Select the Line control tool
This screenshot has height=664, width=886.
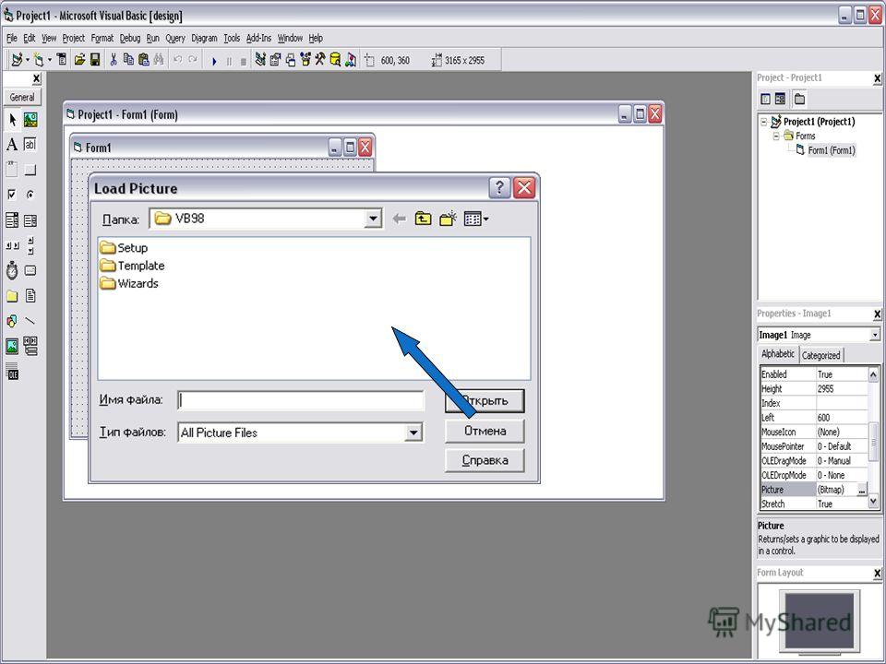30,321
